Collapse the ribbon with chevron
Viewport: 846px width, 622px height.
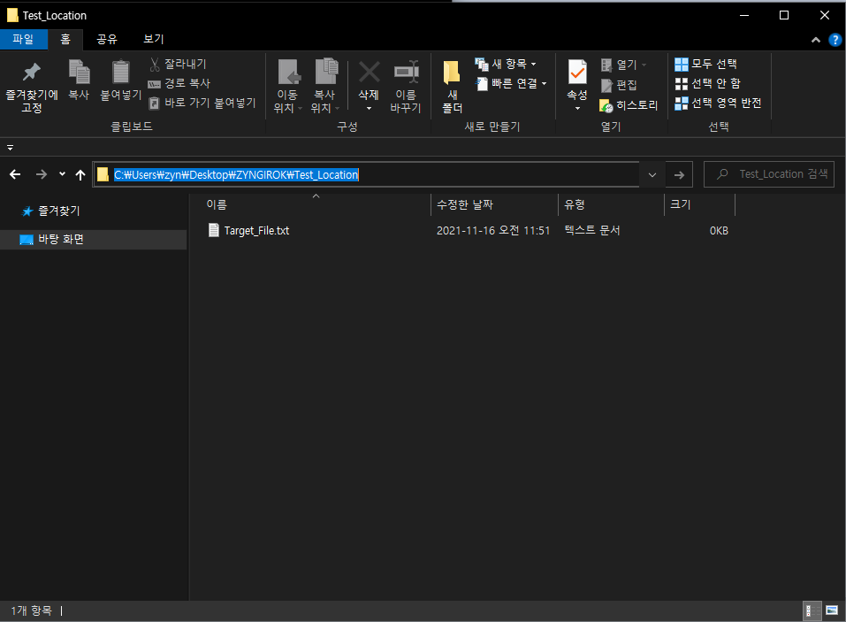(x=816, y=40)
